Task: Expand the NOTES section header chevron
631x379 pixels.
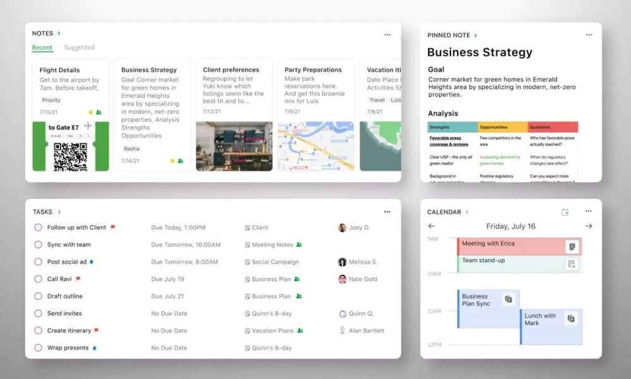Action: [x=59, y=33]
